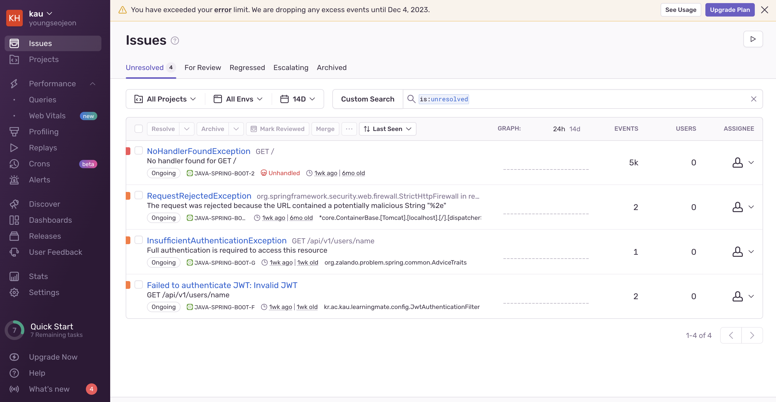Image resolution: width=776 pixels, height=402 pixels.
Task: Check the NoHandlerFoundException issue checkbox
Action: (139, 150)
